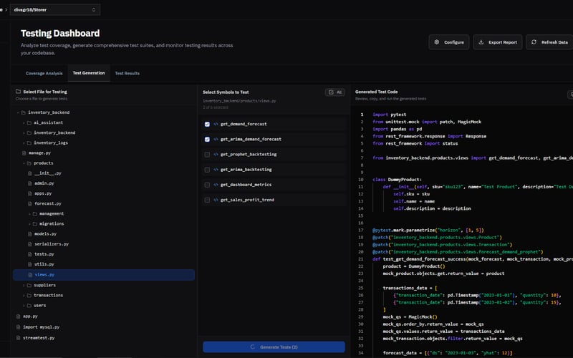This screenshot has height=358, width=573.
Task: Click the refresh icon in Refresh Data
Action: (534, 42)
